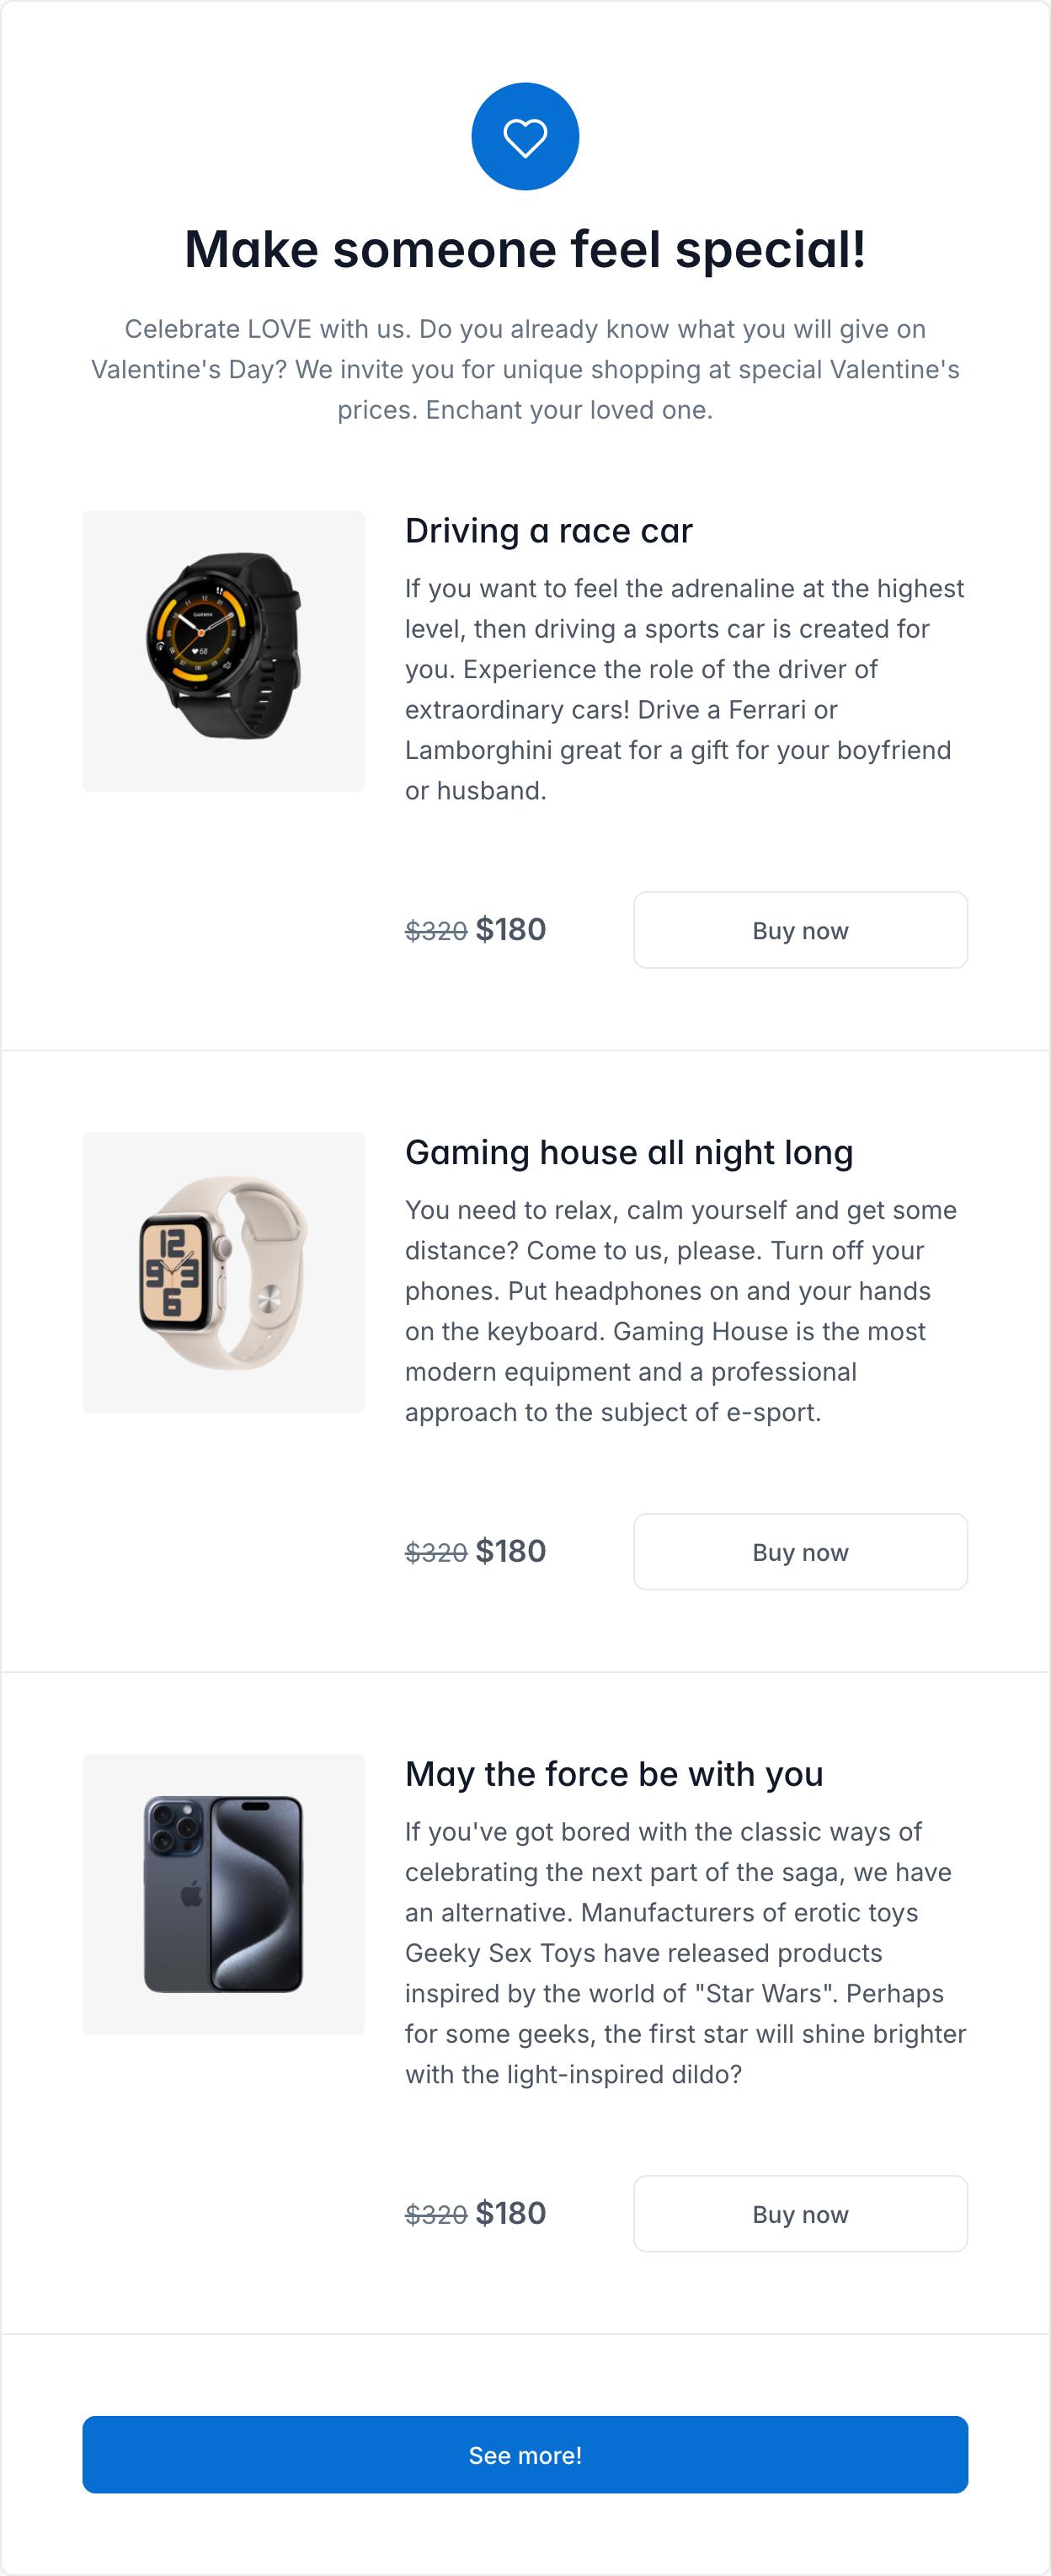Click the blue heart icon at top
This screenshot has width=1051, height=2576.
click(525, 137)
